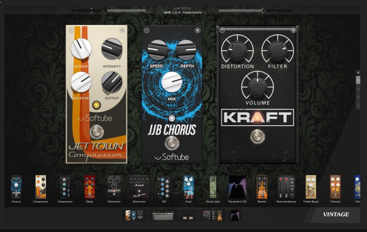The width and height of the screenshot is (367, 232).
Task: Open the TUNER from top bar
Action: (x=187, y=13)
